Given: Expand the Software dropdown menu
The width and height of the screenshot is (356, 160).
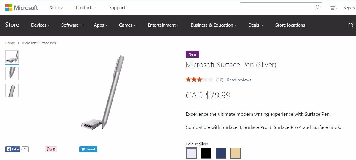Looking at the screenshot, I should [x=72, y=25].
